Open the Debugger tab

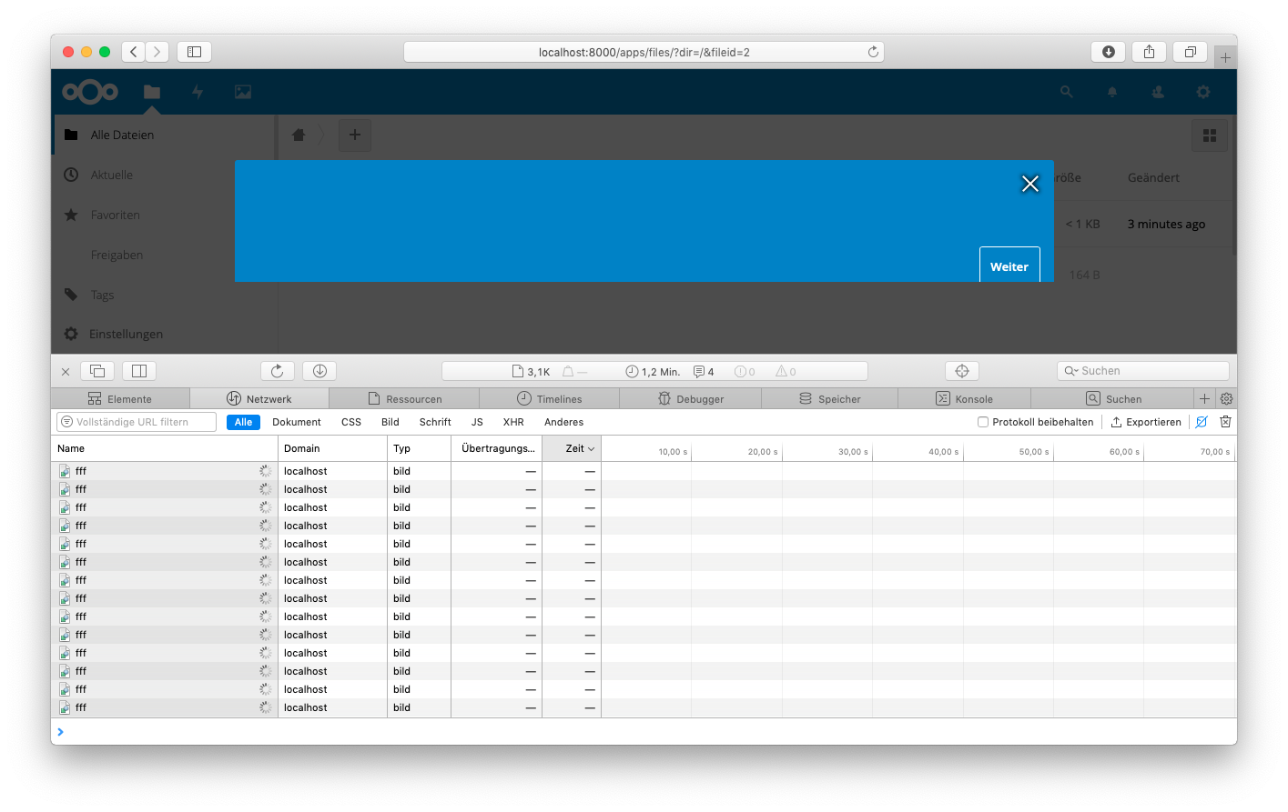tap(691, 399)
